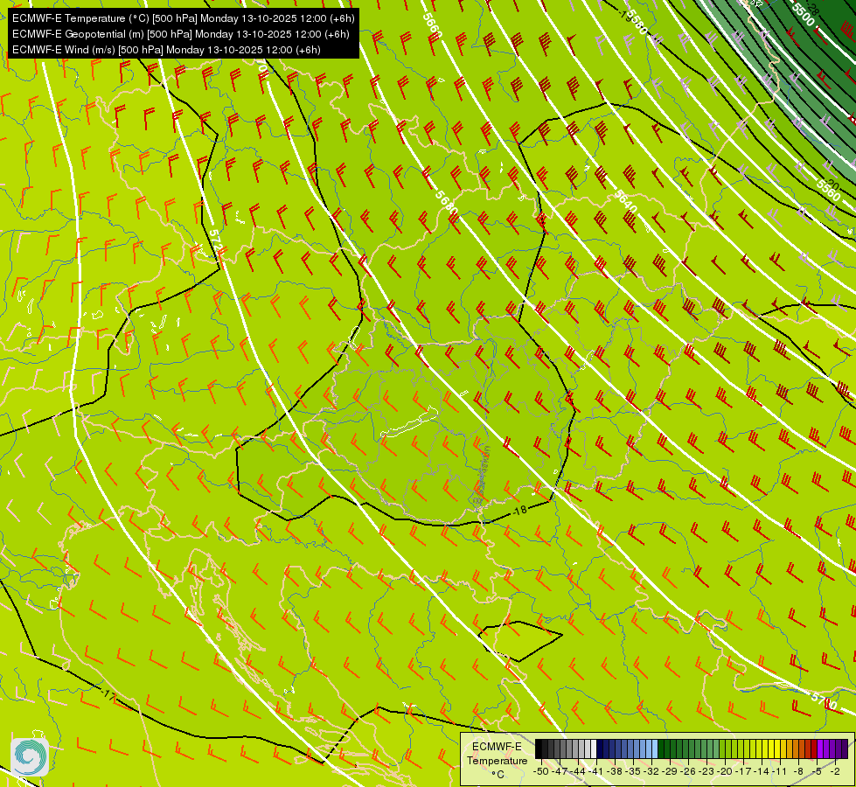Click the 5560 geopotential contour label
856x787 pixels.
[x=828, y=190]
